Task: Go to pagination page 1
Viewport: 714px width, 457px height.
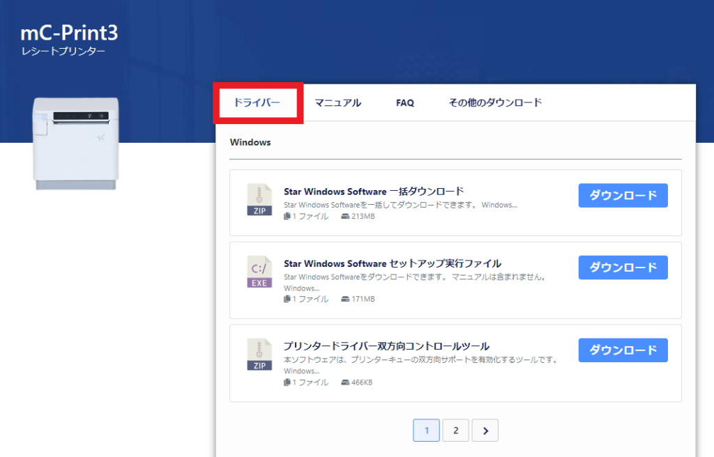Action: click(426, 430)
